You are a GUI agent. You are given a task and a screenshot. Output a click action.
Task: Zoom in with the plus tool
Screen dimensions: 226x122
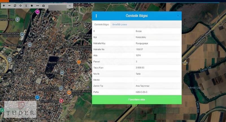4,6
